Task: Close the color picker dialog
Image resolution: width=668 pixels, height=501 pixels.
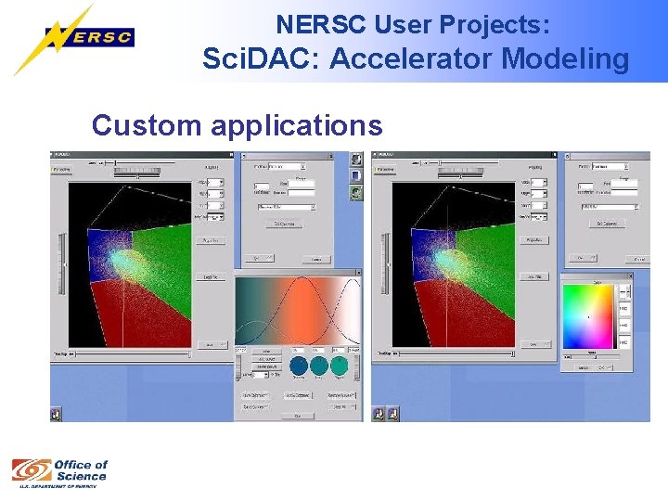Action: pyautogui.click(x=630, y=276)
